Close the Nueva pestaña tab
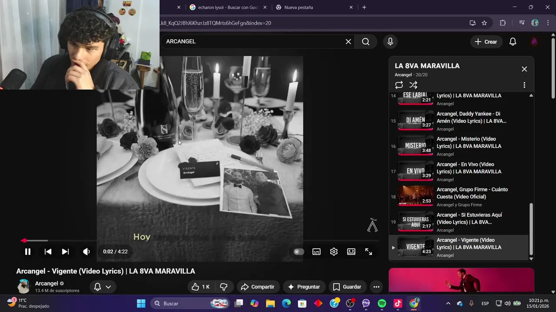This screenshot has height=312, width=556. 352,7
